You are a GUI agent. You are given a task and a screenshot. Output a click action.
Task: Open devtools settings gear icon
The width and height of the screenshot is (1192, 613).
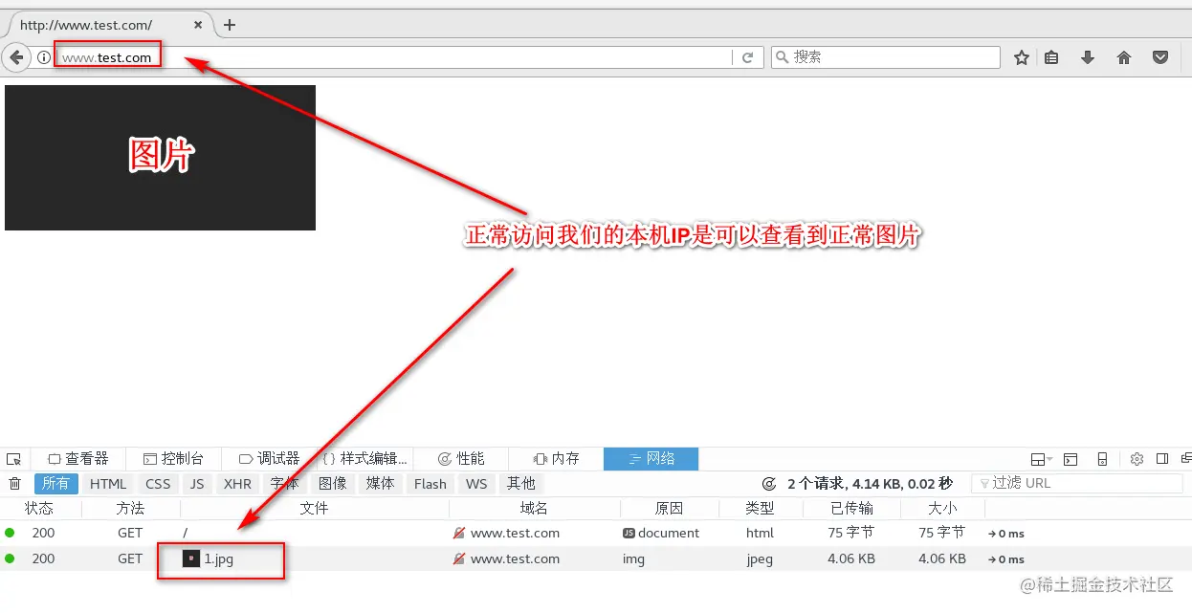point(1137,459)
